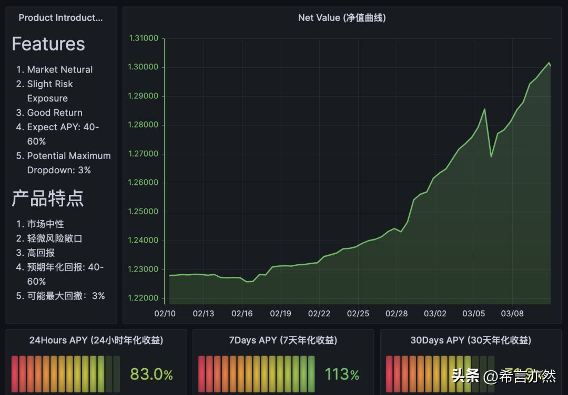Open the Net Value panel title menu
Viewport: 568px width, 395px height.
coord(341,18)
